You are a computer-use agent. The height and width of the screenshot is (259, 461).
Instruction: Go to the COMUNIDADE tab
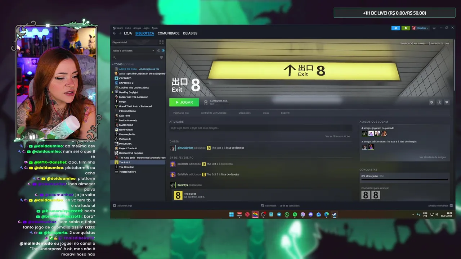[168, 33]
